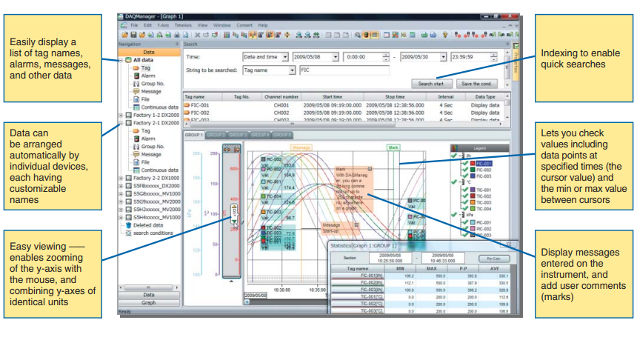The image size is (637, 340).
Task: Click the orange TIC-003 color swatch
Action: point(473,202)
